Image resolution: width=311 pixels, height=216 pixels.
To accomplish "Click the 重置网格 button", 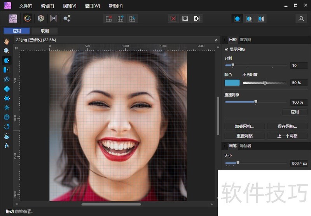I will (x=245, y=136).
